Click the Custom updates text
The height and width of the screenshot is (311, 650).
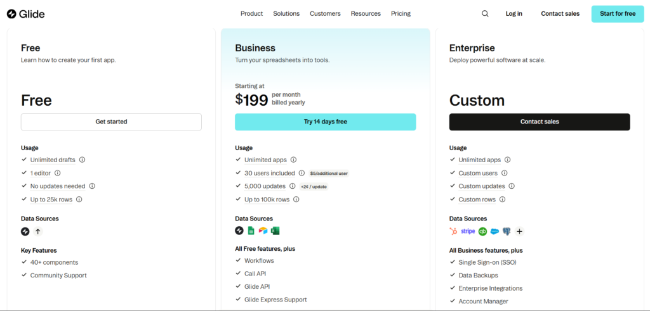pyautogui.click(x=482, y=186)
